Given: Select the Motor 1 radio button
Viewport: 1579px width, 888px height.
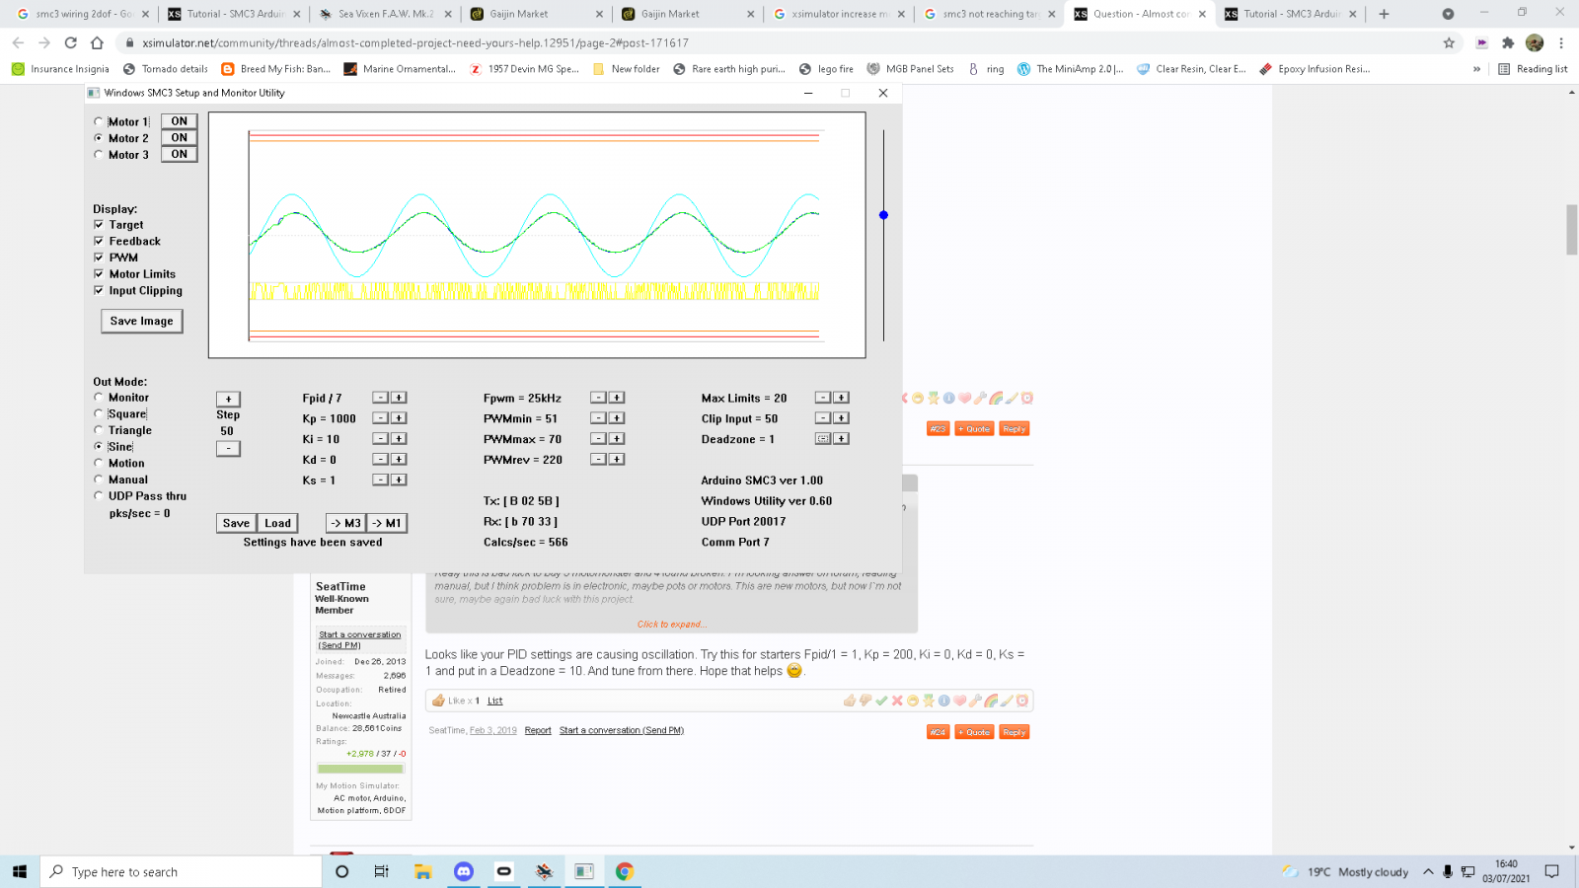Looking at the screenshot, I should point(99,122).
